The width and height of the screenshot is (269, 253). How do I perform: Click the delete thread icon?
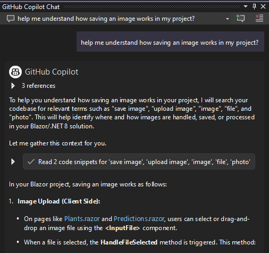coord(259,18)
